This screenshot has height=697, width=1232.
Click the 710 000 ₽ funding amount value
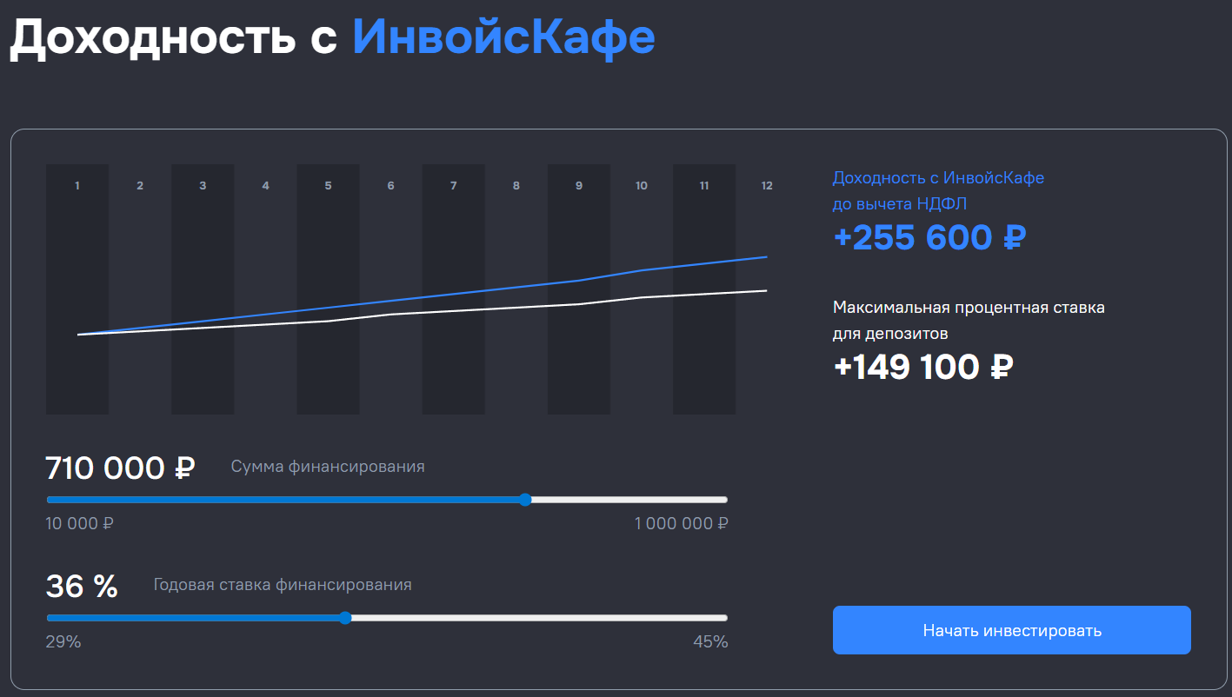click(120, 468)
